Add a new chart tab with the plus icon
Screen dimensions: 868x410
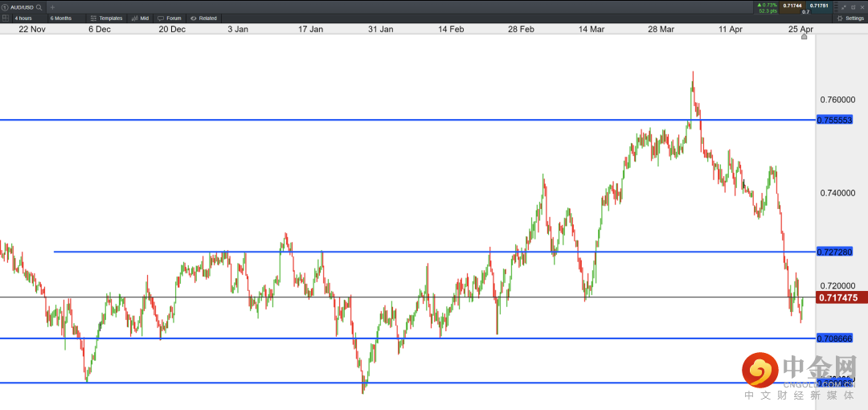52,7
